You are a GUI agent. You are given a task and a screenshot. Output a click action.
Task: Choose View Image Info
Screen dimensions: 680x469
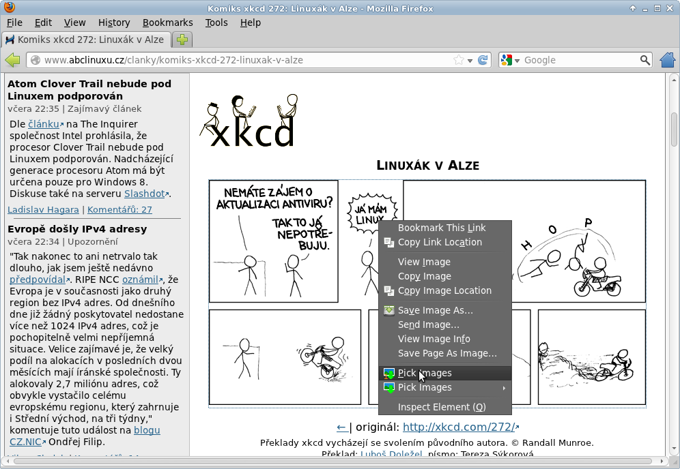tap(445, 339)
